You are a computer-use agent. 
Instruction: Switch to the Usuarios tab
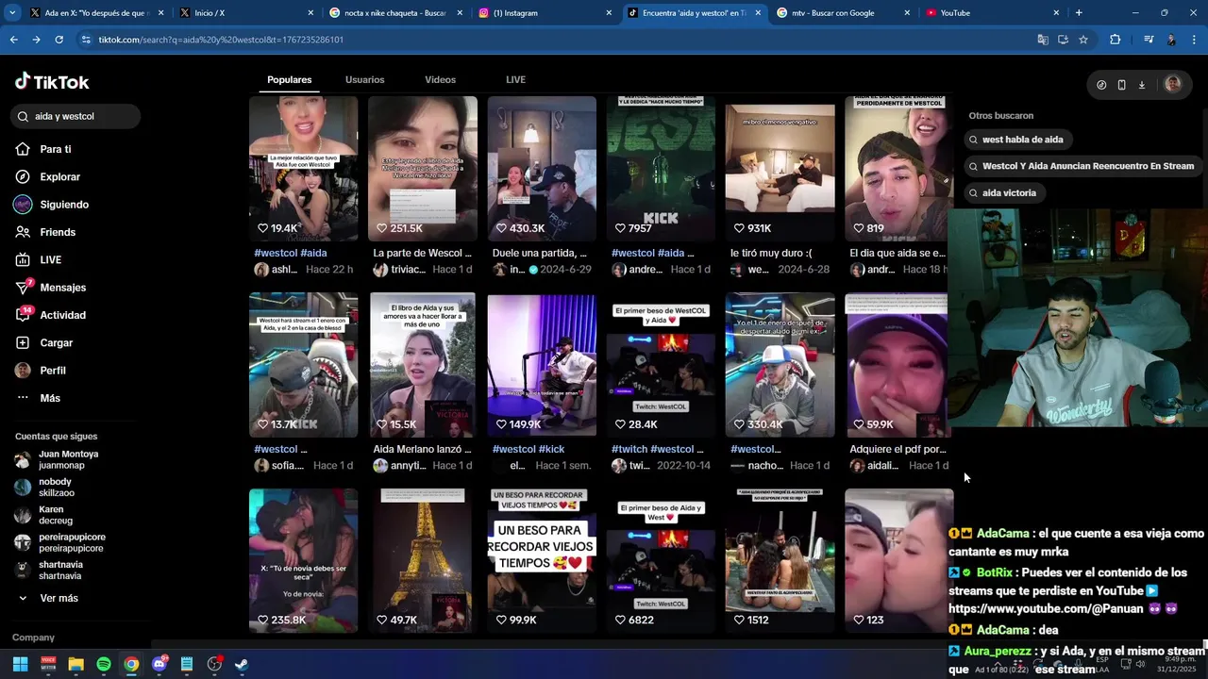(364, 79)
